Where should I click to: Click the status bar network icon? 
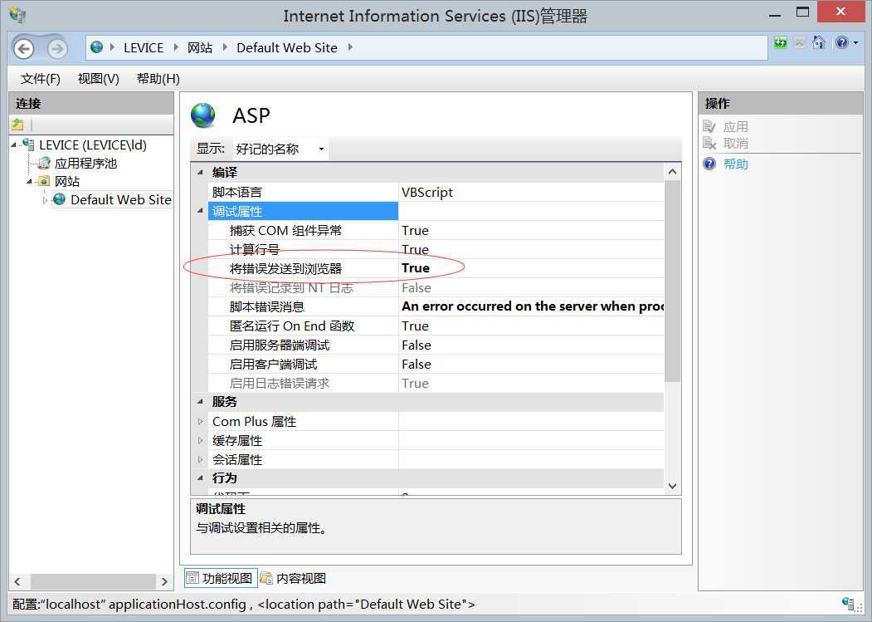click(x=848, y=604)
